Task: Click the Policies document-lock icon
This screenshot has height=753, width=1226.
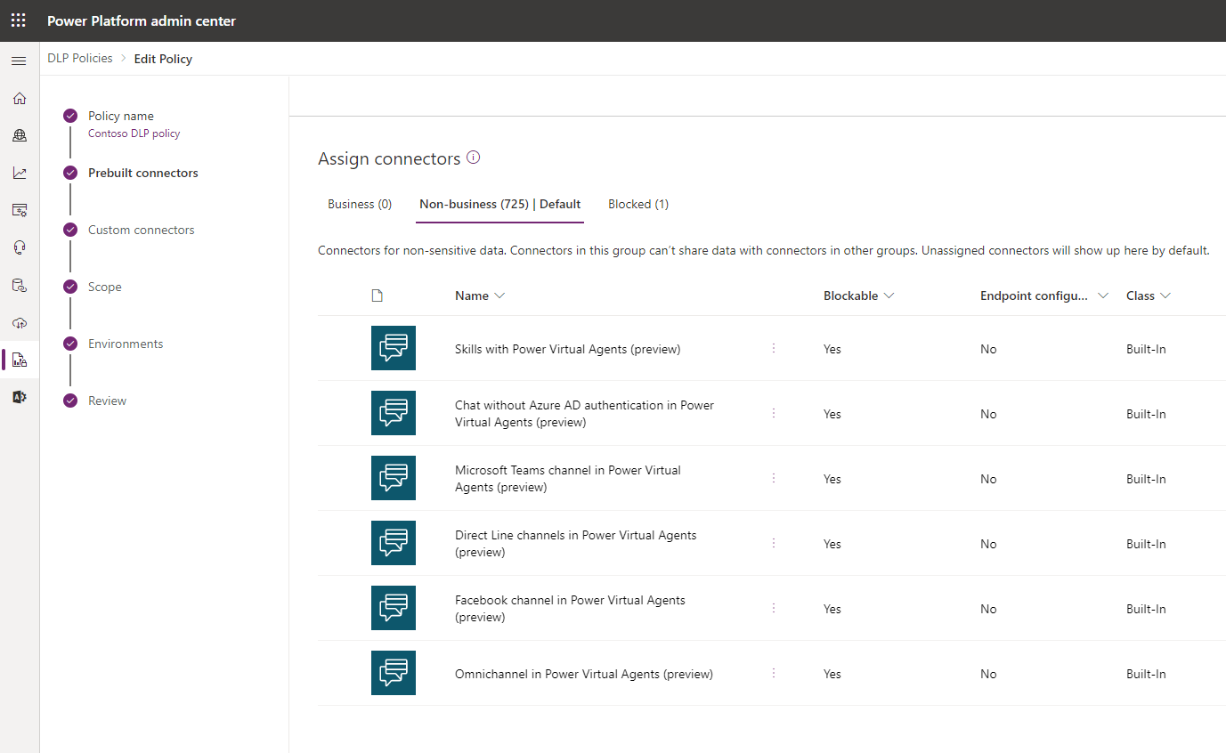Action: (19, 360)
